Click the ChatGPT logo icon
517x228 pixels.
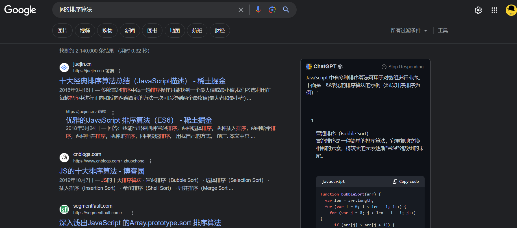click(309, 67)
